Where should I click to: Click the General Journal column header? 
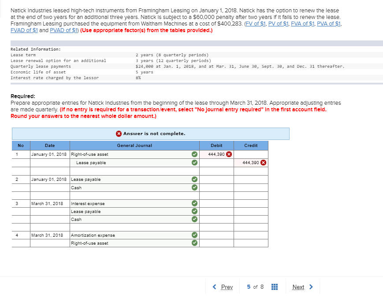click(x=134, y=145)
